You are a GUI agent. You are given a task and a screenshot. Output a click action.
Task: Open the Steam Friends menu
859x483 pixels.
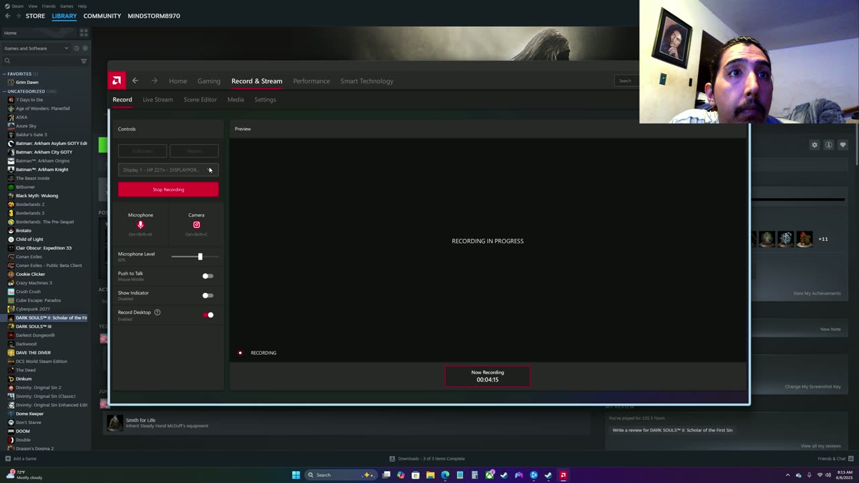(x=49, y=6)
